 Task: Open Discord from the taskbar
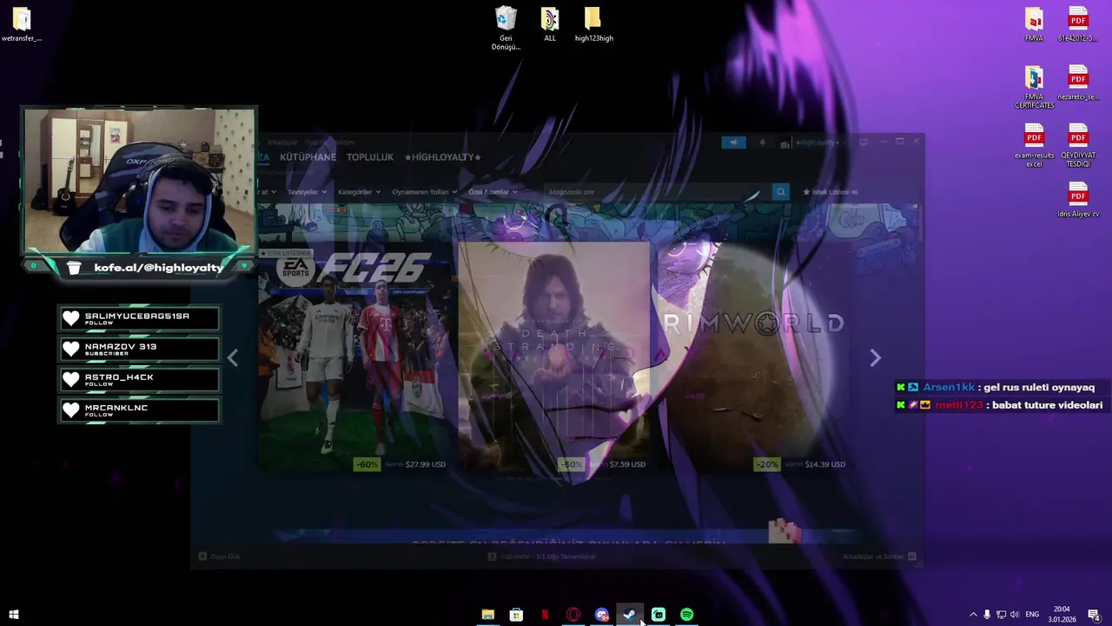(x=602, y=615)
